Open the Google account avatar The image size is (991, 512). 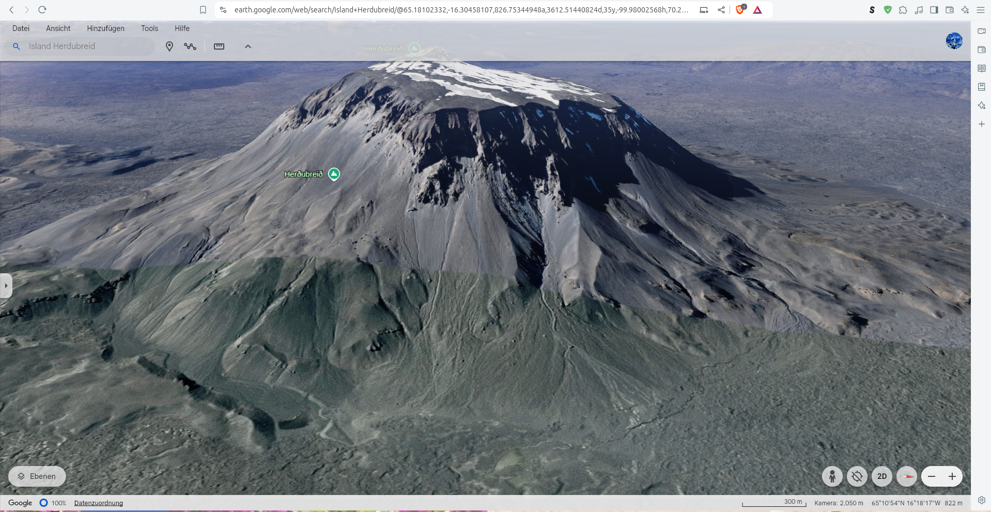tap(954, 41)
